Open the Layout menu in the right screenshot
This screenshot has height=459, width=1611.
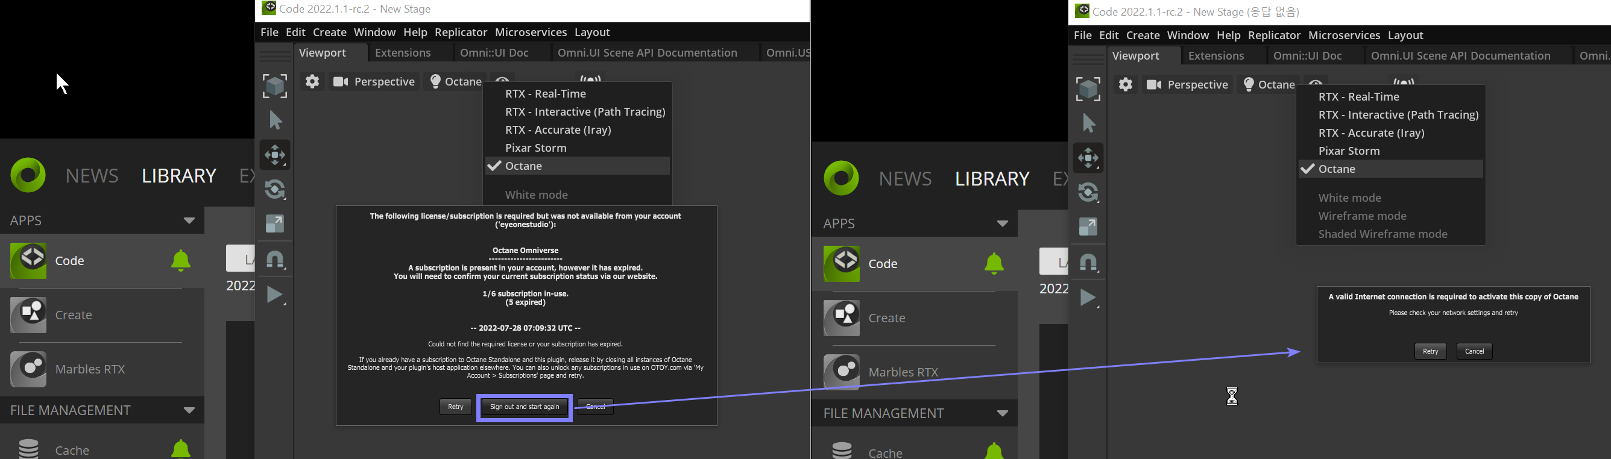pos(1405,36)
